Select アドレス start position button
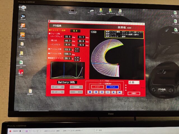This screenshot has width=179, height=134. (112, 87)
